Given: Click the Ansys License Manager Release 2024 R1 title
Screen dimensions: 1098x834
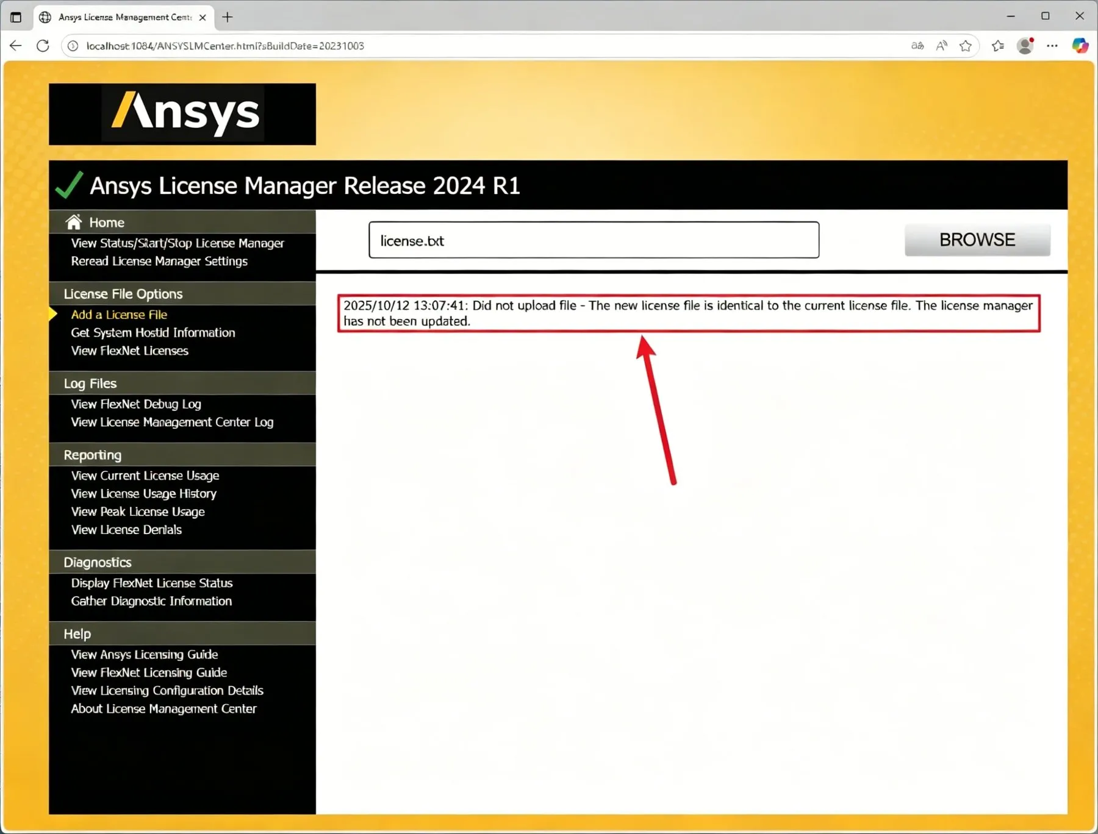Looking at the screenshot, I should point(305,185).
